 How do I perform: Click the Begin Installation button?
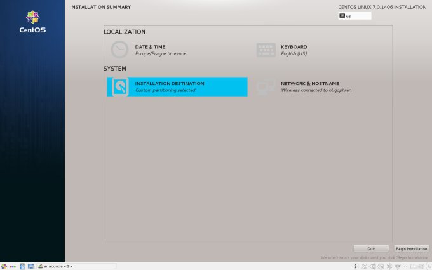(x=411, y=249)
